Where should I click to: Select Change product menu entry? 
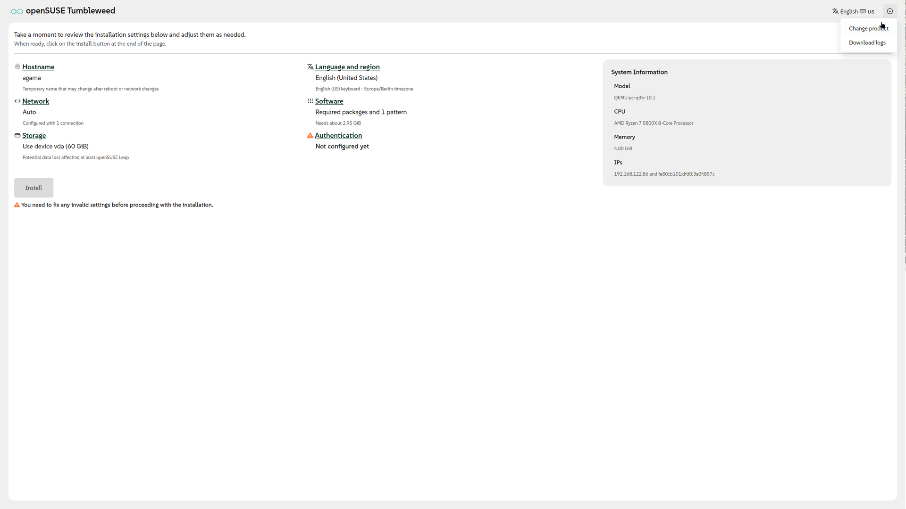[868, 29]
